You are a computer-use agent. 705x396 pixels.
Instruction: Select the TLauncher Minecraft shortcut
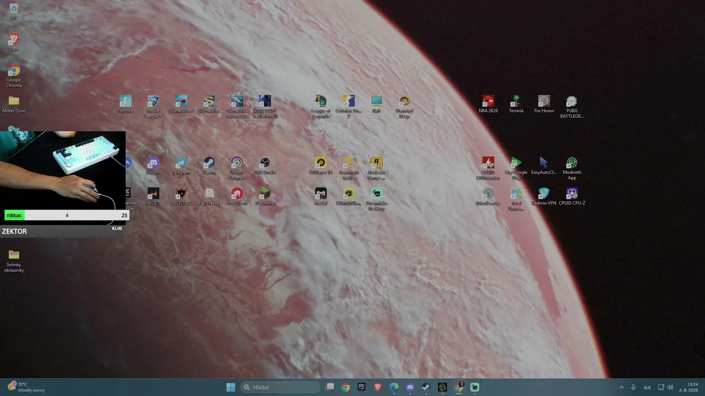[x=265, y=196]
